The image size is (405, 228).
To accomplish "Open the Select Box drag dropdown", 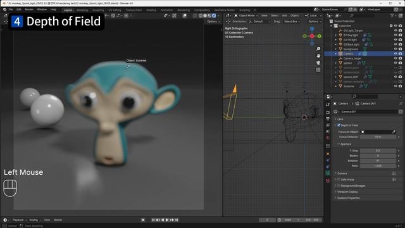I will [x=292, y=22].
